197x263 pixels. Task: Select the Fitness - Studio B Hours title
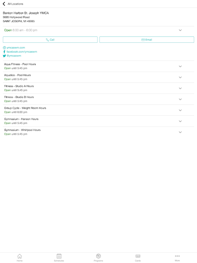click(x=19, y=97)
